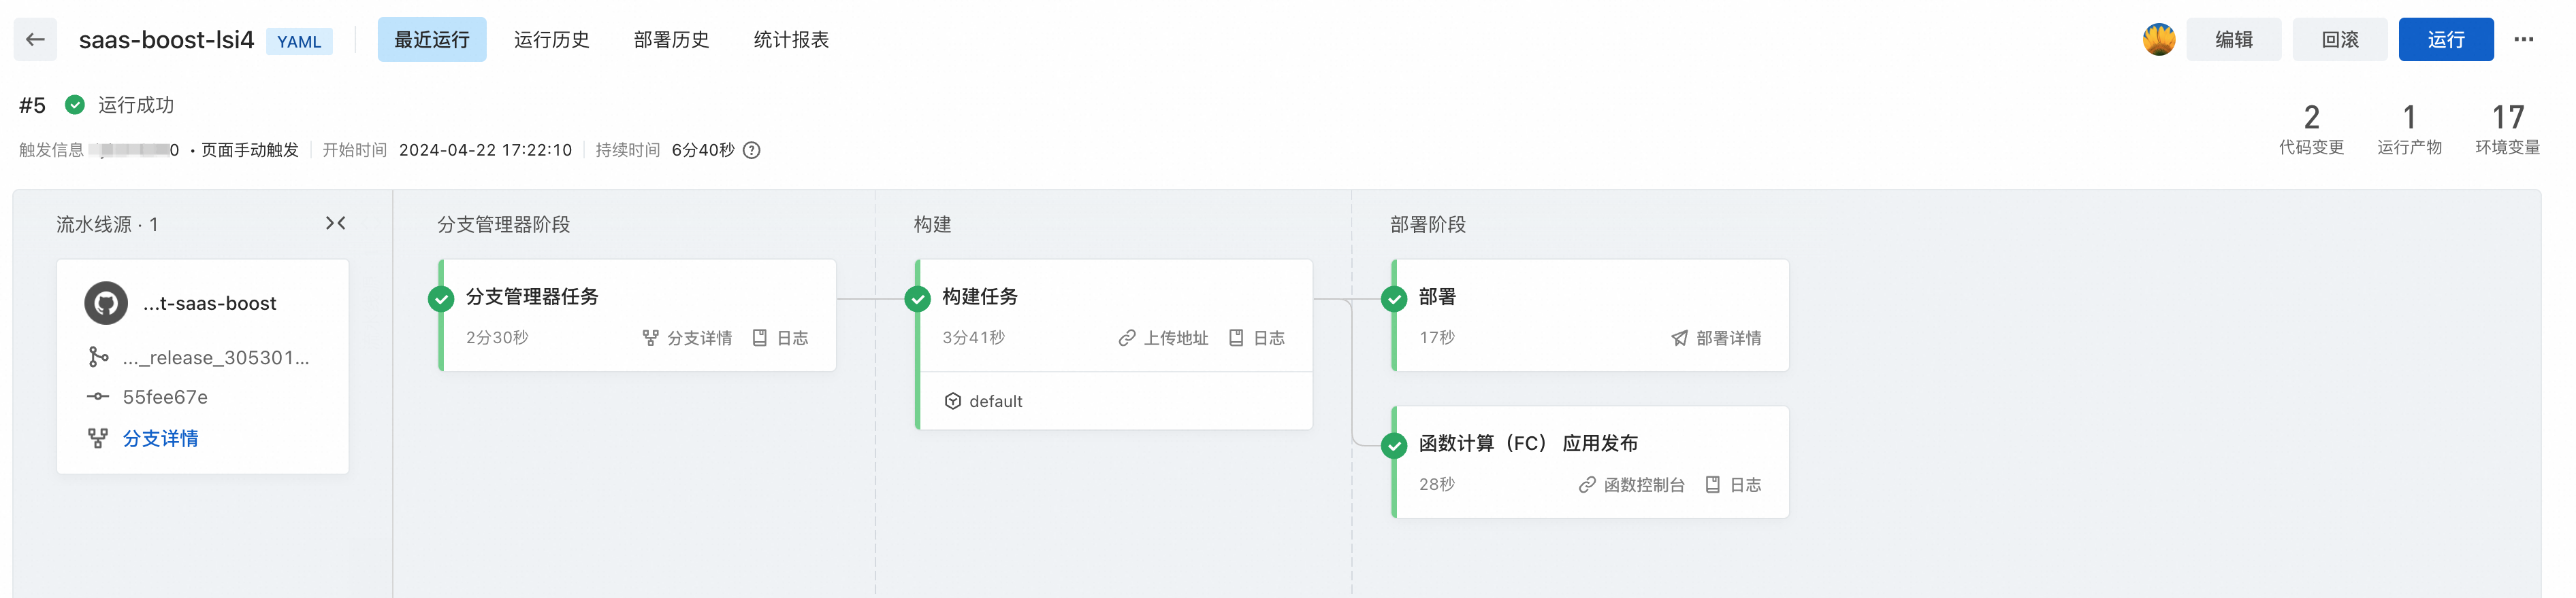Switch to the 部署历史 tab
Image resolution: width=2576 pixels, height=598 pixels.
pos(671,40)
